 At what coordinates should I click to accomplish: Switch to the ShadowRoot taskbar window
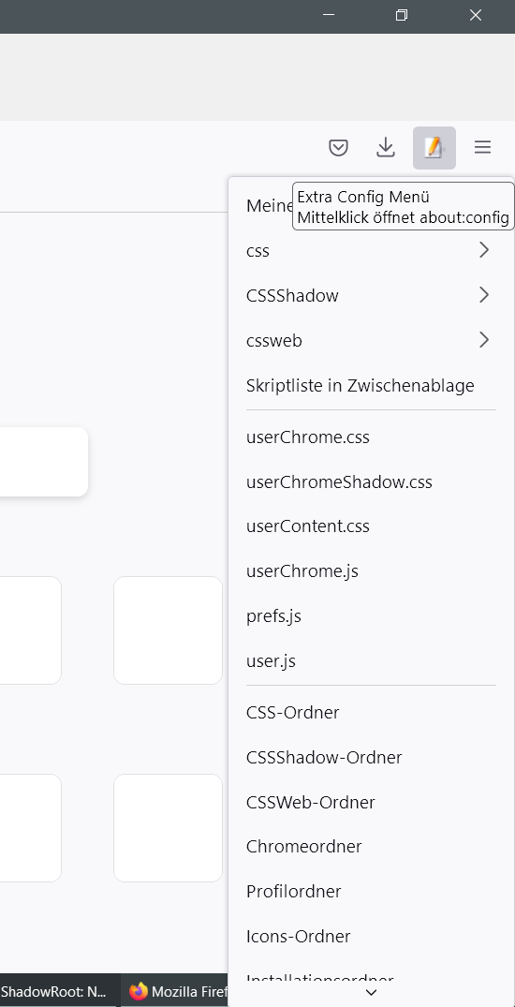[x=59, y=991]
